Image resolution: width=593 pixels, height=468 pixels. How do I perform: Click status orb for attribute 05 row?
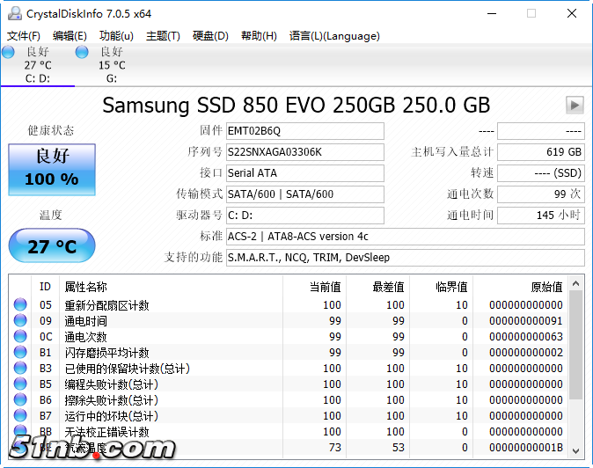[x=20, y=305]
